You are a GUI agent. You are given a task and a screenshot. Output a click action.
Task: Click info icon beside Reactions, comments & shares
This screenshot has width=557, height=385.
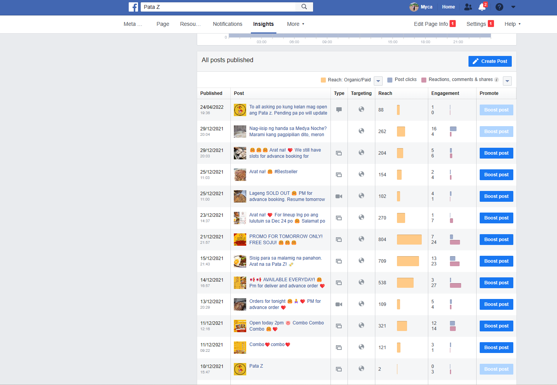[x=497, y=80]
